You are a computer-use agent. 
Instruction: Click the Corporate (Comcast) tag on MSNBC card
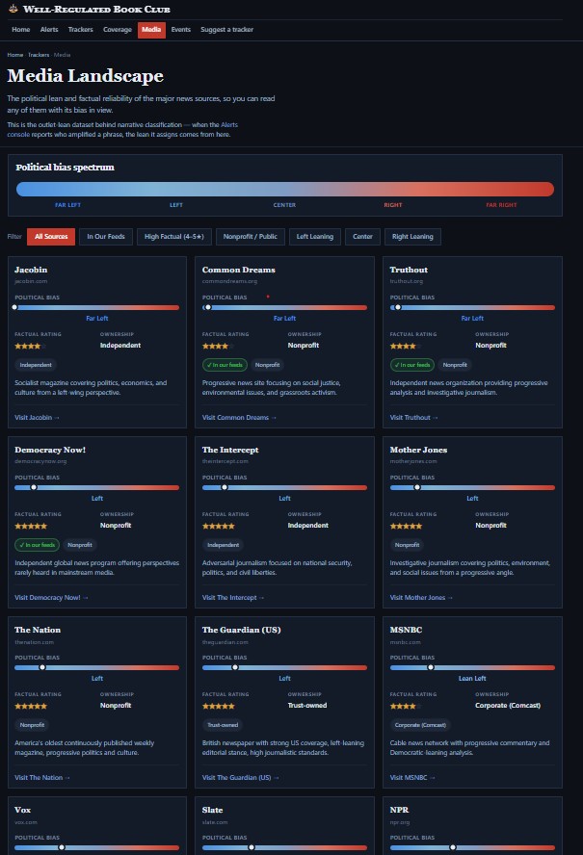[420, 725]
